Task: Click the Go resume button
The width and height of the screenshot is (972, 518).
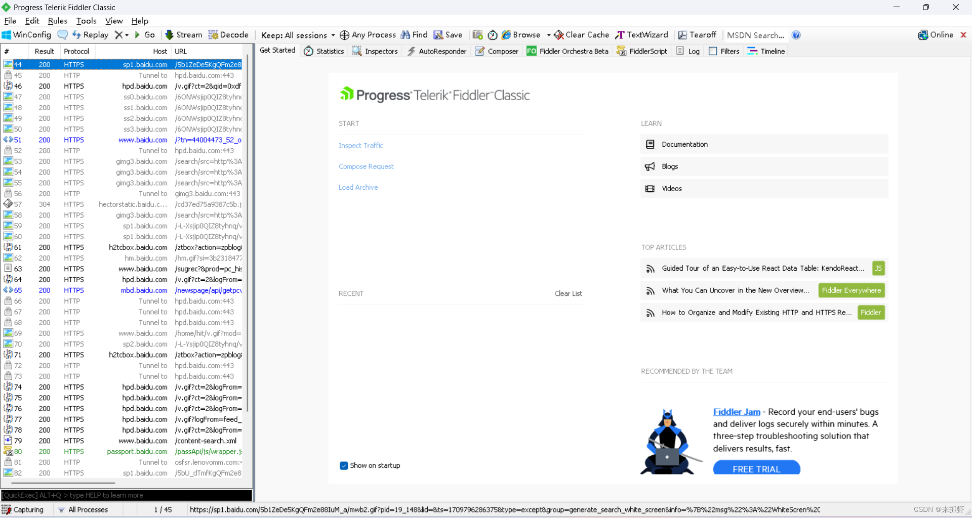Action: pos(145,35)
